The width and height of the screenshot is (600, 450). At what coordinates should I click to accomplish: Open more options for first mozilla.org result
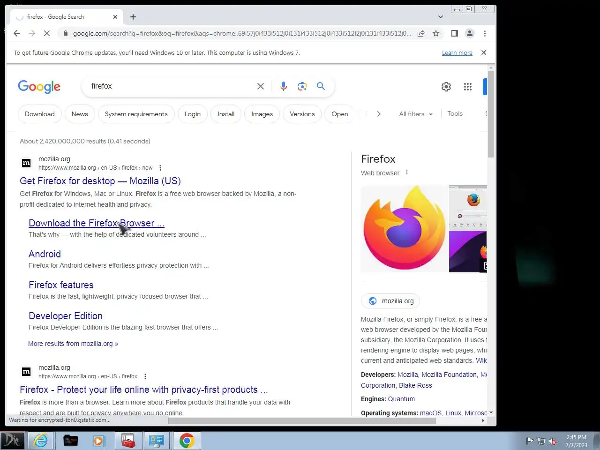(x=160, y=168)
